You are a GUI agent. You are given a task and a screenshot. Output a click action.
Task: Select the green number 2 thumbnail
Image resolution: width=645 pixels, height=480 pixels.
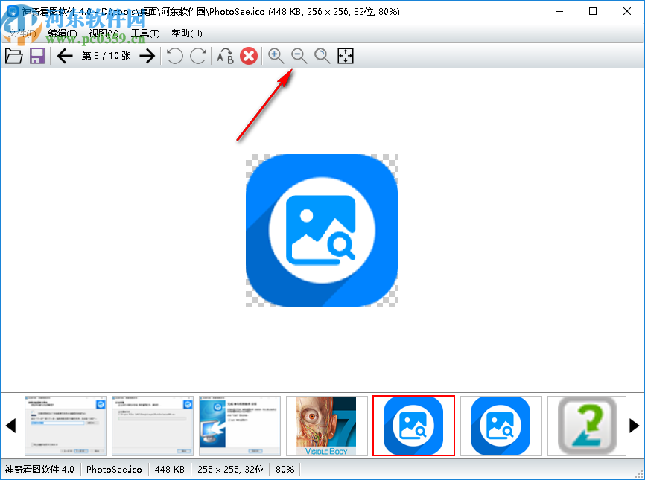588,426
